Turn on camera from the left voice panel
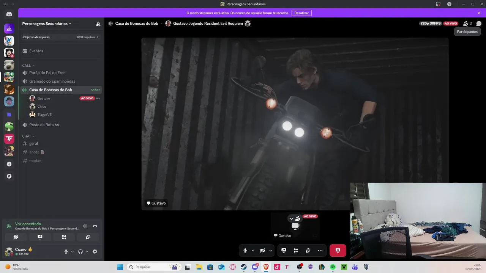The image size is (486, 273). 16,237
